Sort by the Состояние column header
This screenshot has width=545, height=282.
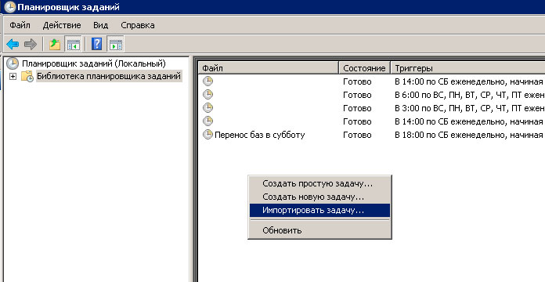pos(365,68)
